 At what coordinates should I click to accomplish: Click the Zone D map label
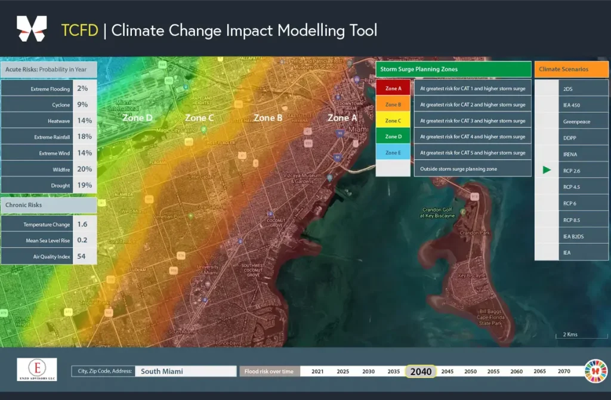pyautogui.click(x=138, y=117)
